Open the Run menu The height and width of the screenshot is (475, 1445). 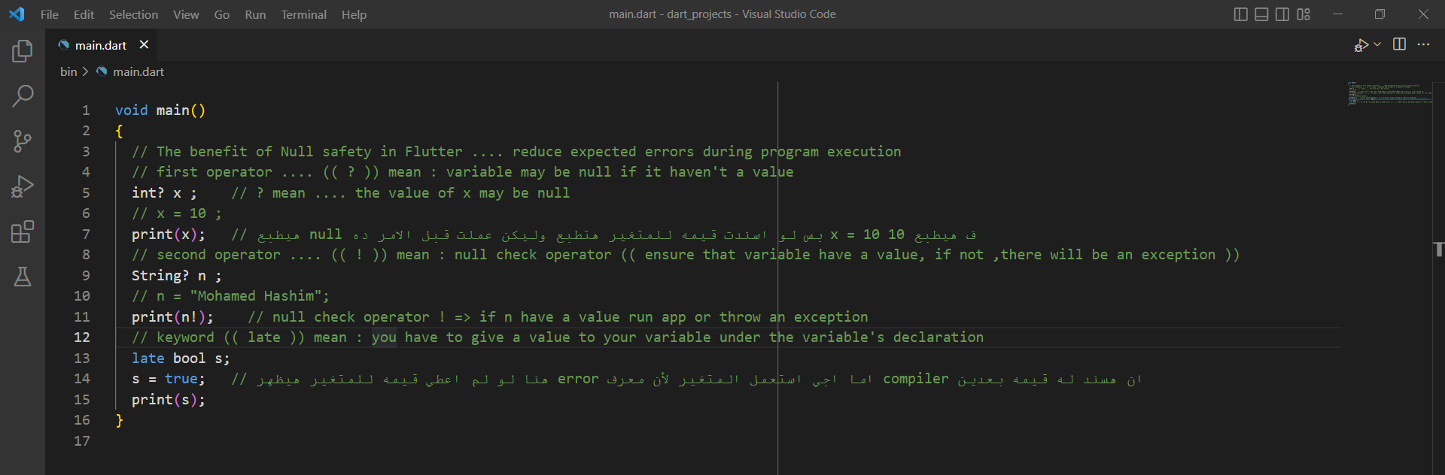coord(255,14)
